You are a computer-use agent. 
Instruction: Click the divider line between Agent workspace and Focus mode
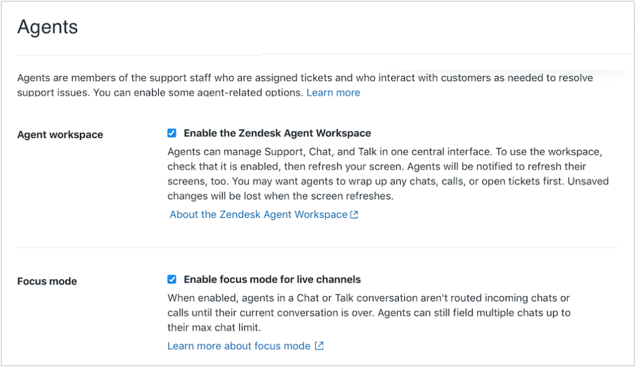[317, 247]
